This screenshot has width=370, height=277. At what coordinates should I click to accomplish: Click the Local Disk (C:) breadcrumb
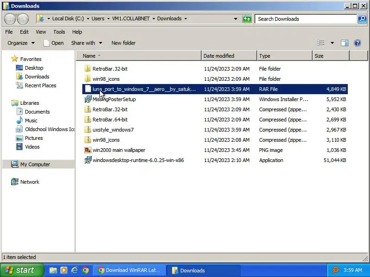coord(68,18)
